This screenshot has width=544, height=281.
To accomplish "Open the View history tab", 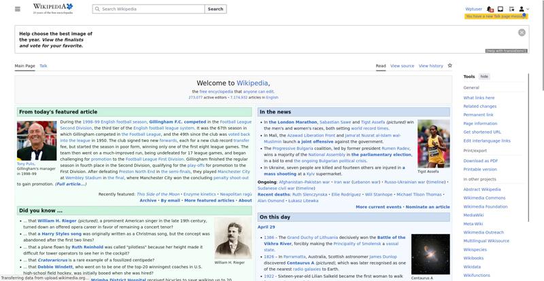I will (x=430, y=66).
